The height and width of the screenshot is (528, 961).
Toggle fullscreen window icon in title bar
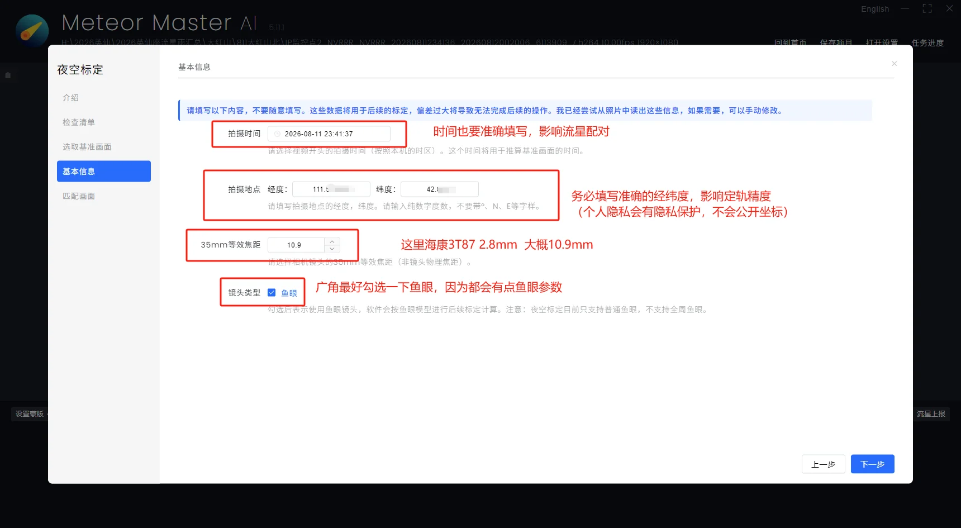tap(927, 8)
